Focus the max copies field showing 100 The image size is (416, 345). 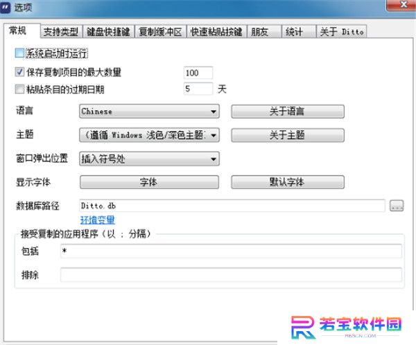(198, 73)
